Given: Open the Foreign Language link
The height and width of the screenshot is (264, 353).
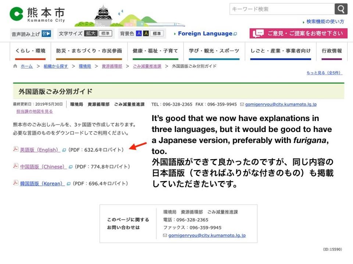Looking at the screenshot, I should click(x=205, y=33).
